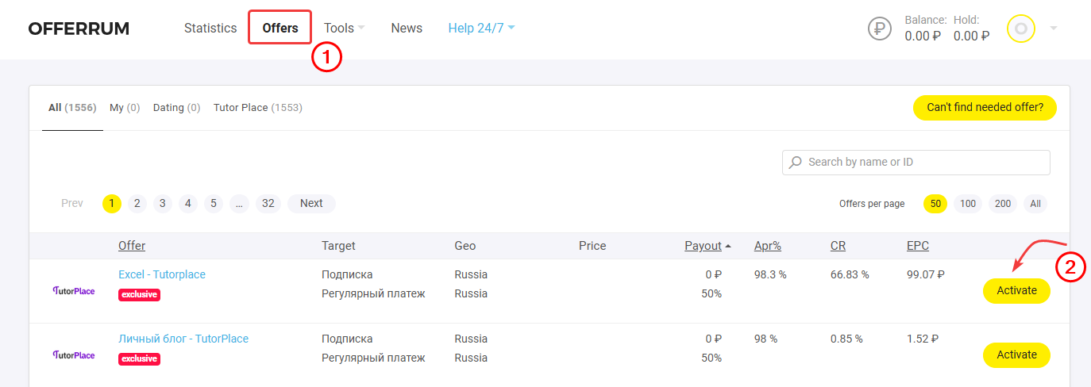Viewport: 1091px width, 387px height.
Task: Sort by Offer column header
Action: tap(132, 246)
